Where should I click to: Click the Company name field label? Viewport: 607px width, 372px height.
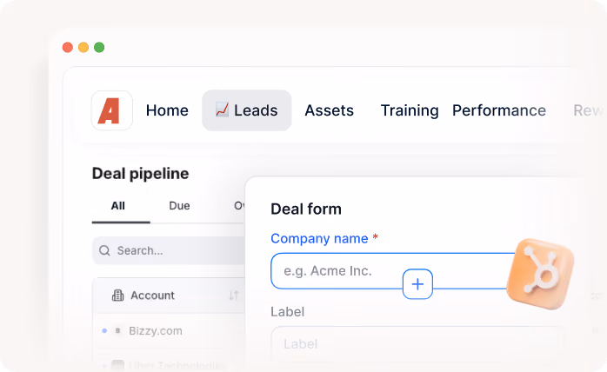tap(319, 238)
